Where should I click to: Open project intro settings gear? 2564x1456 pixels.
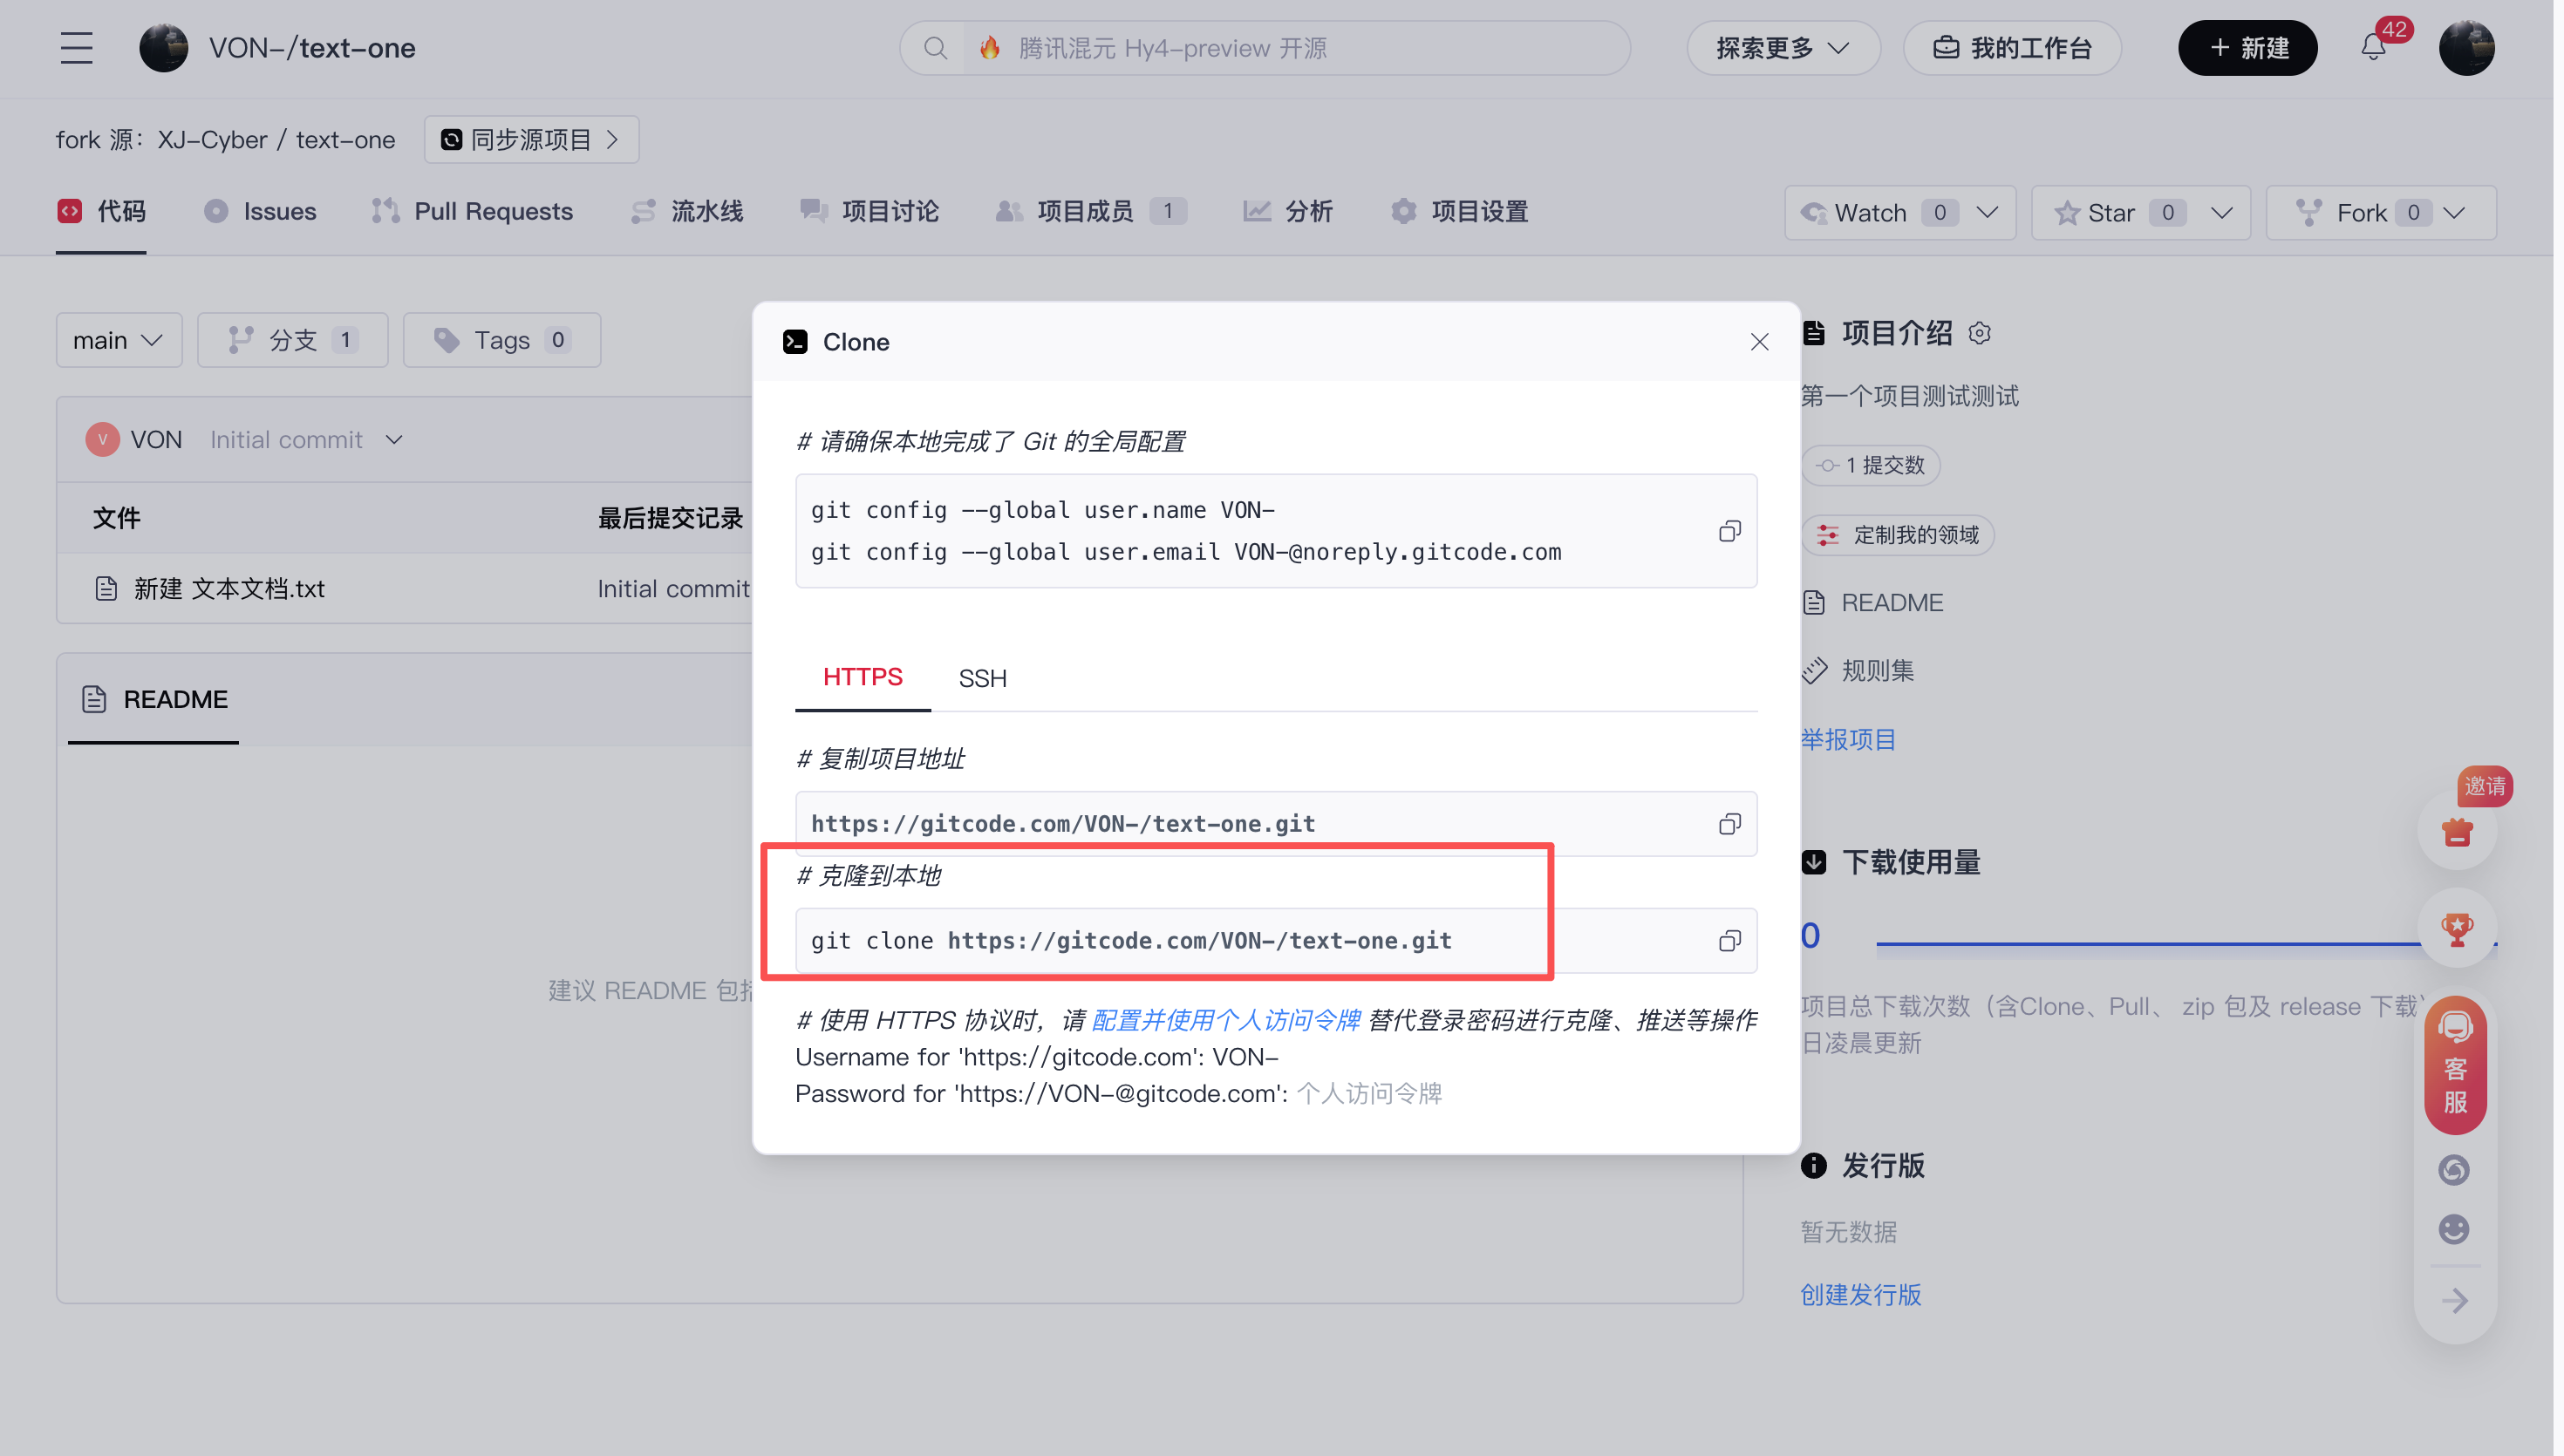tap(1979, 333)
